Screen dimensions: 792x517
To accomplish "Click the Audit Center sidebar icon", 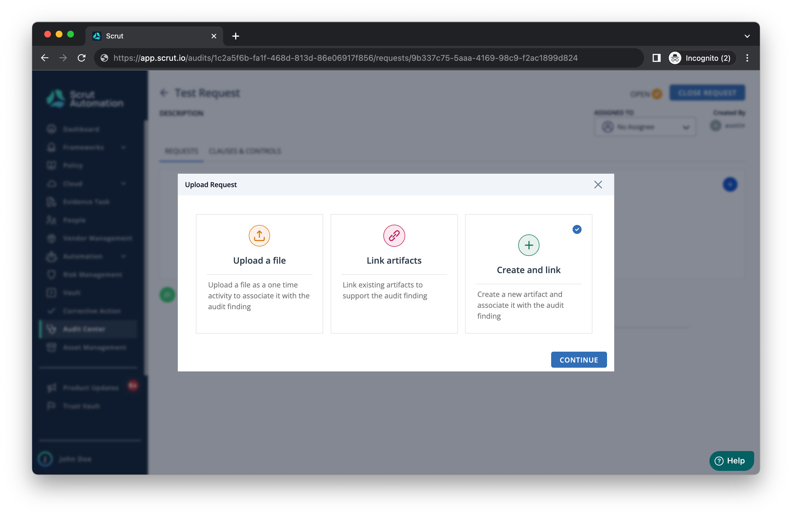I will [51, 329].
